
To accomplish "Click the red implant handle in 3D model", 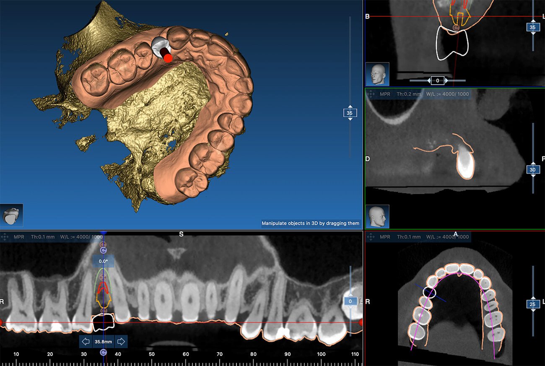I will pyautogui.click(x=168, y=58).
